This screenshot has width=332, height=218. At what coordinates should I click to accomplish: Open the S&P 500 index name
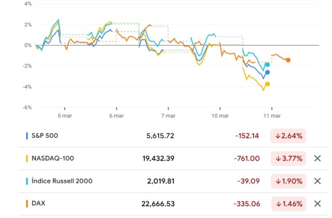click(45, 136)
